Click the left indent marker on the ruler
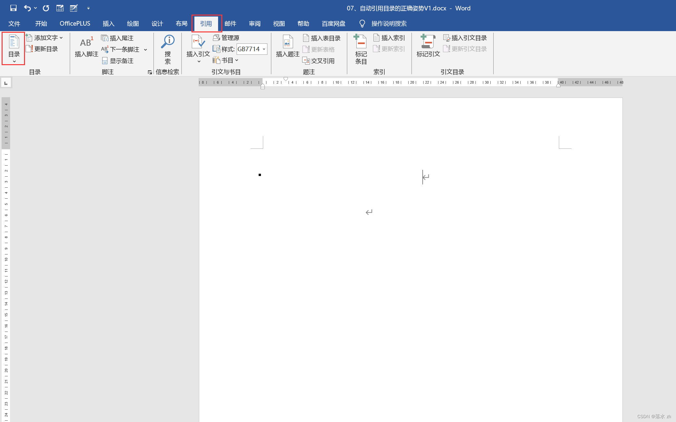The image size is (676, 422). (x=263, y=86)
